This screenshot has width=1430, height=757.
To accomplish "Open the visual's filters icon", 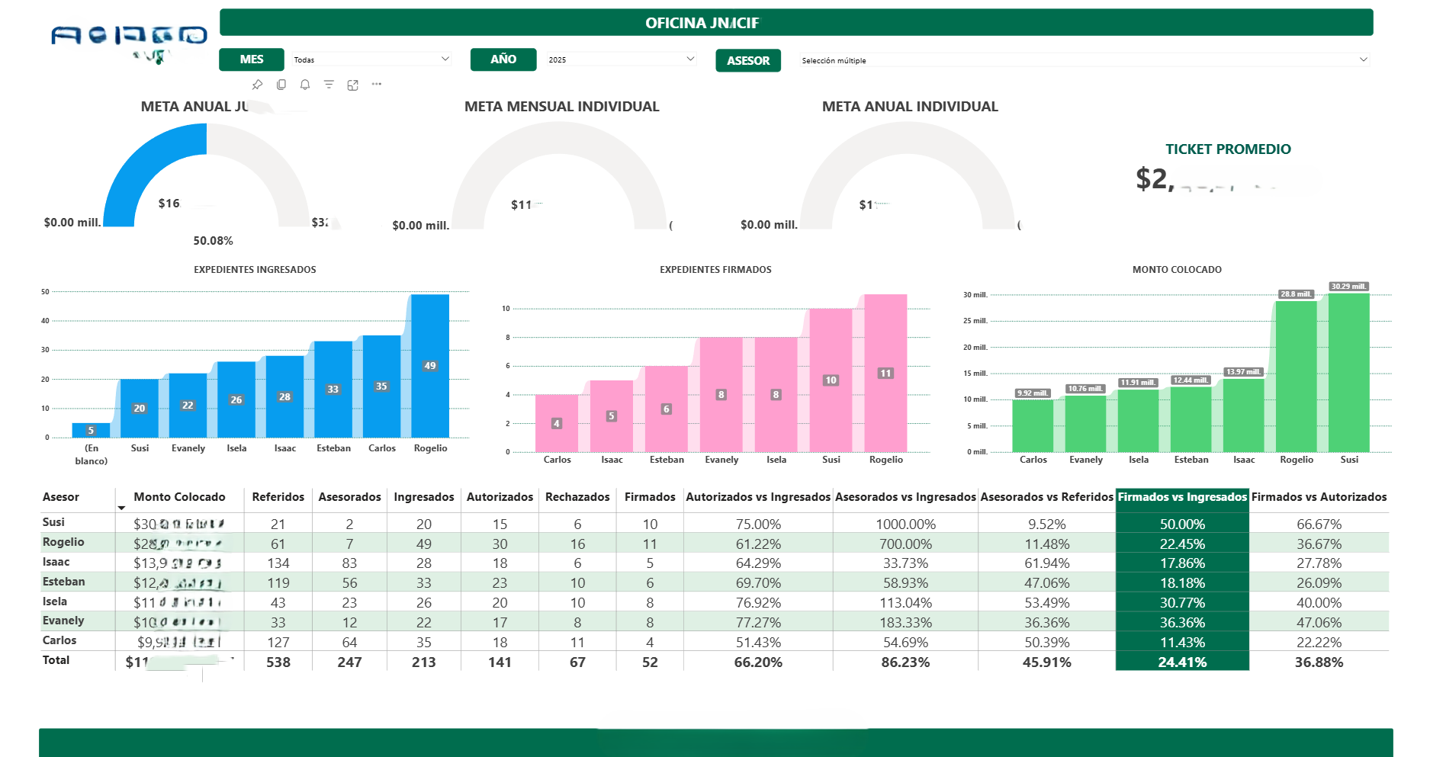I will coord(329,85).
